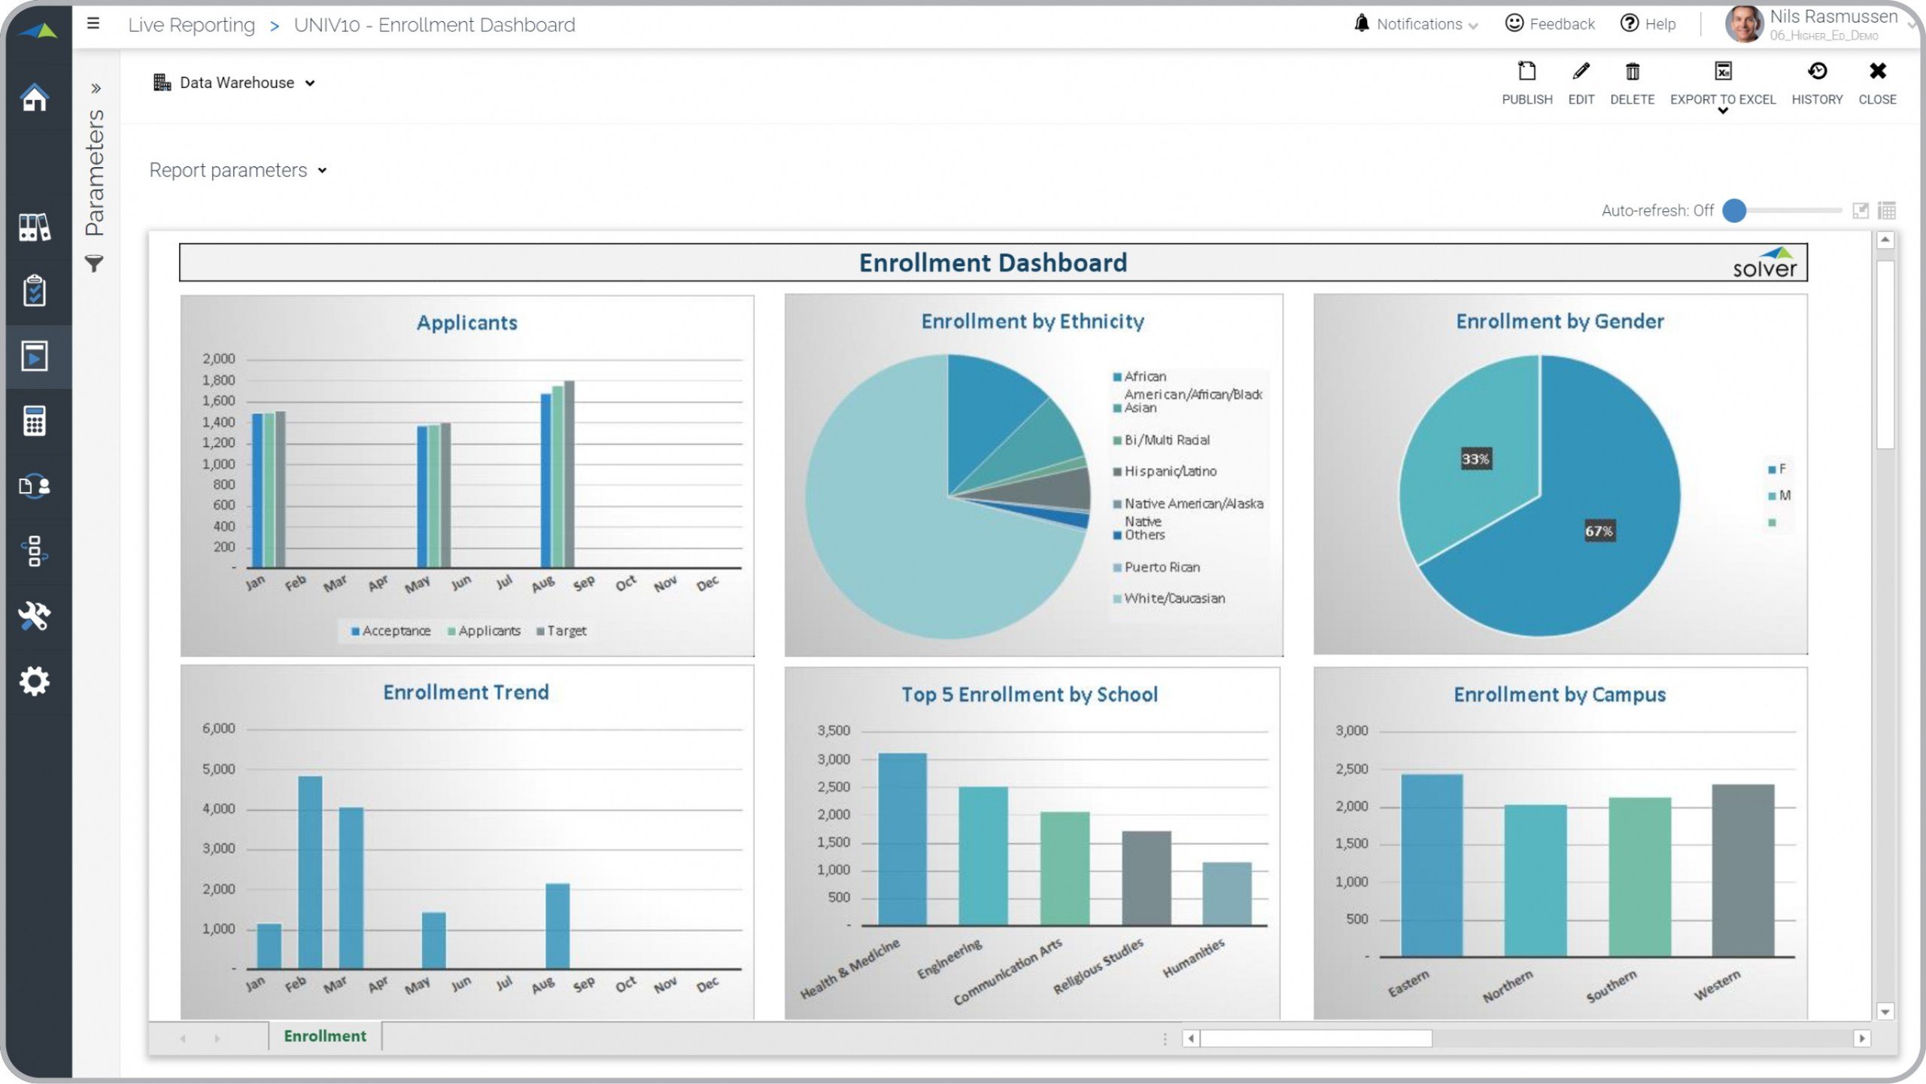The image size is (1926, 1084).
Task: Toggle grid view icon near Auto-refresh
Action: click(1886, 211)
